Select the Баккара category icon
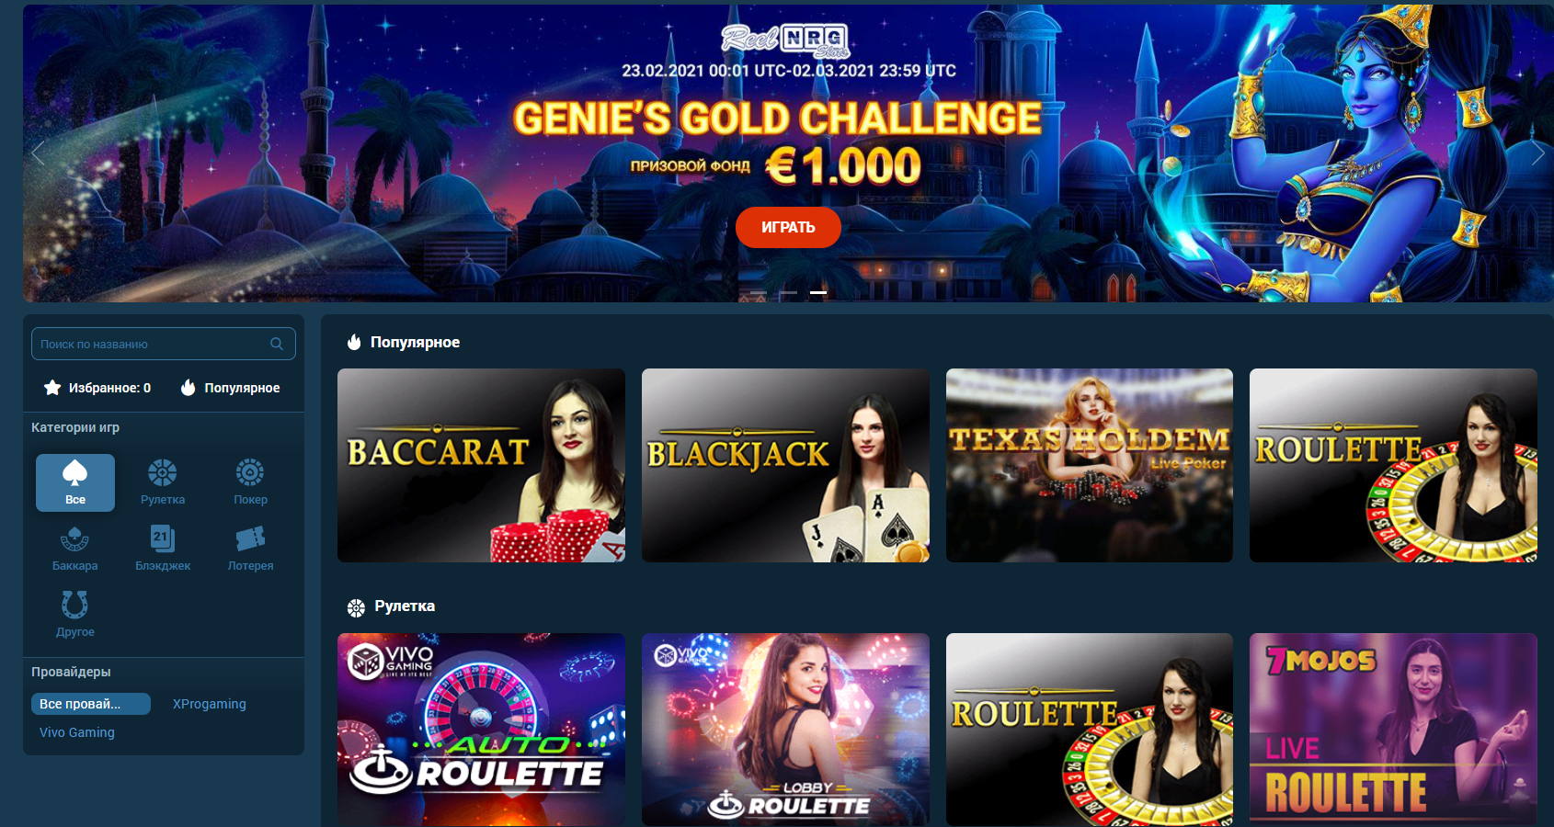Image resolution: width=1554 pixels, height=827 pixels. [x=75, y=549]
